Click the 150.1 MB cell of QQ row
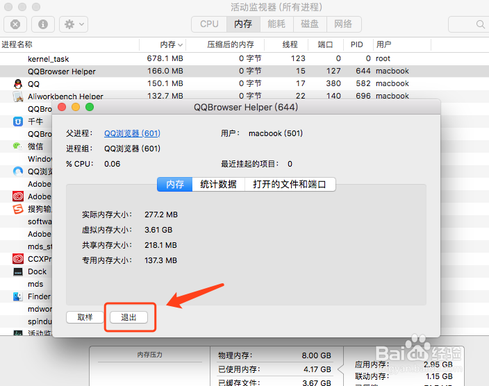Screen dimensions: 489x386 pos(165,83)
